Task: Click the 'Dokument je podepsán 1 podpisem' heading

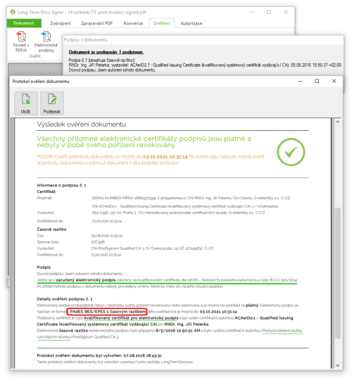Action: pos(106,52)
